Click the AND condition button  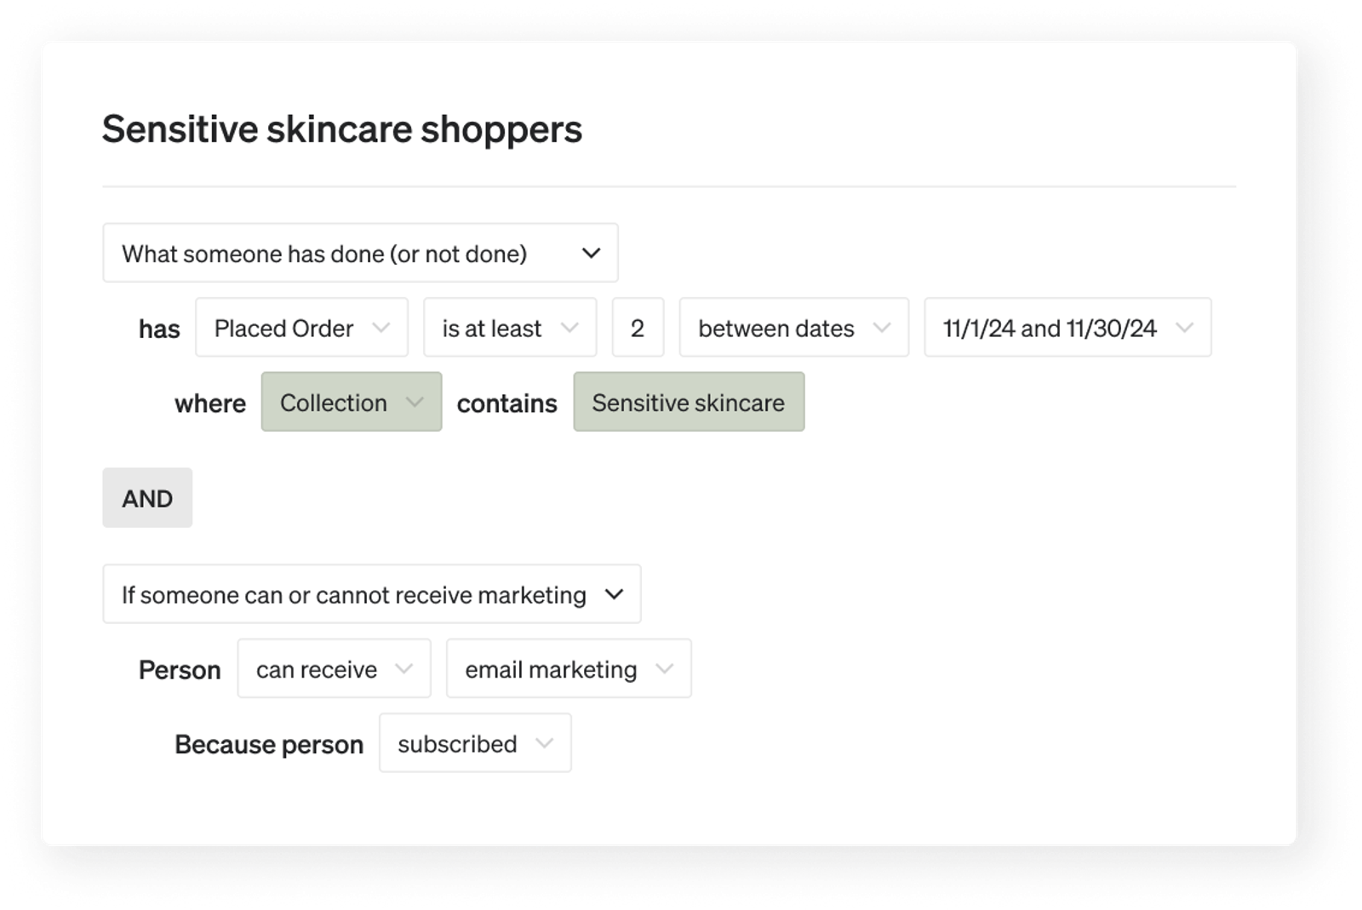click(147, 498)
